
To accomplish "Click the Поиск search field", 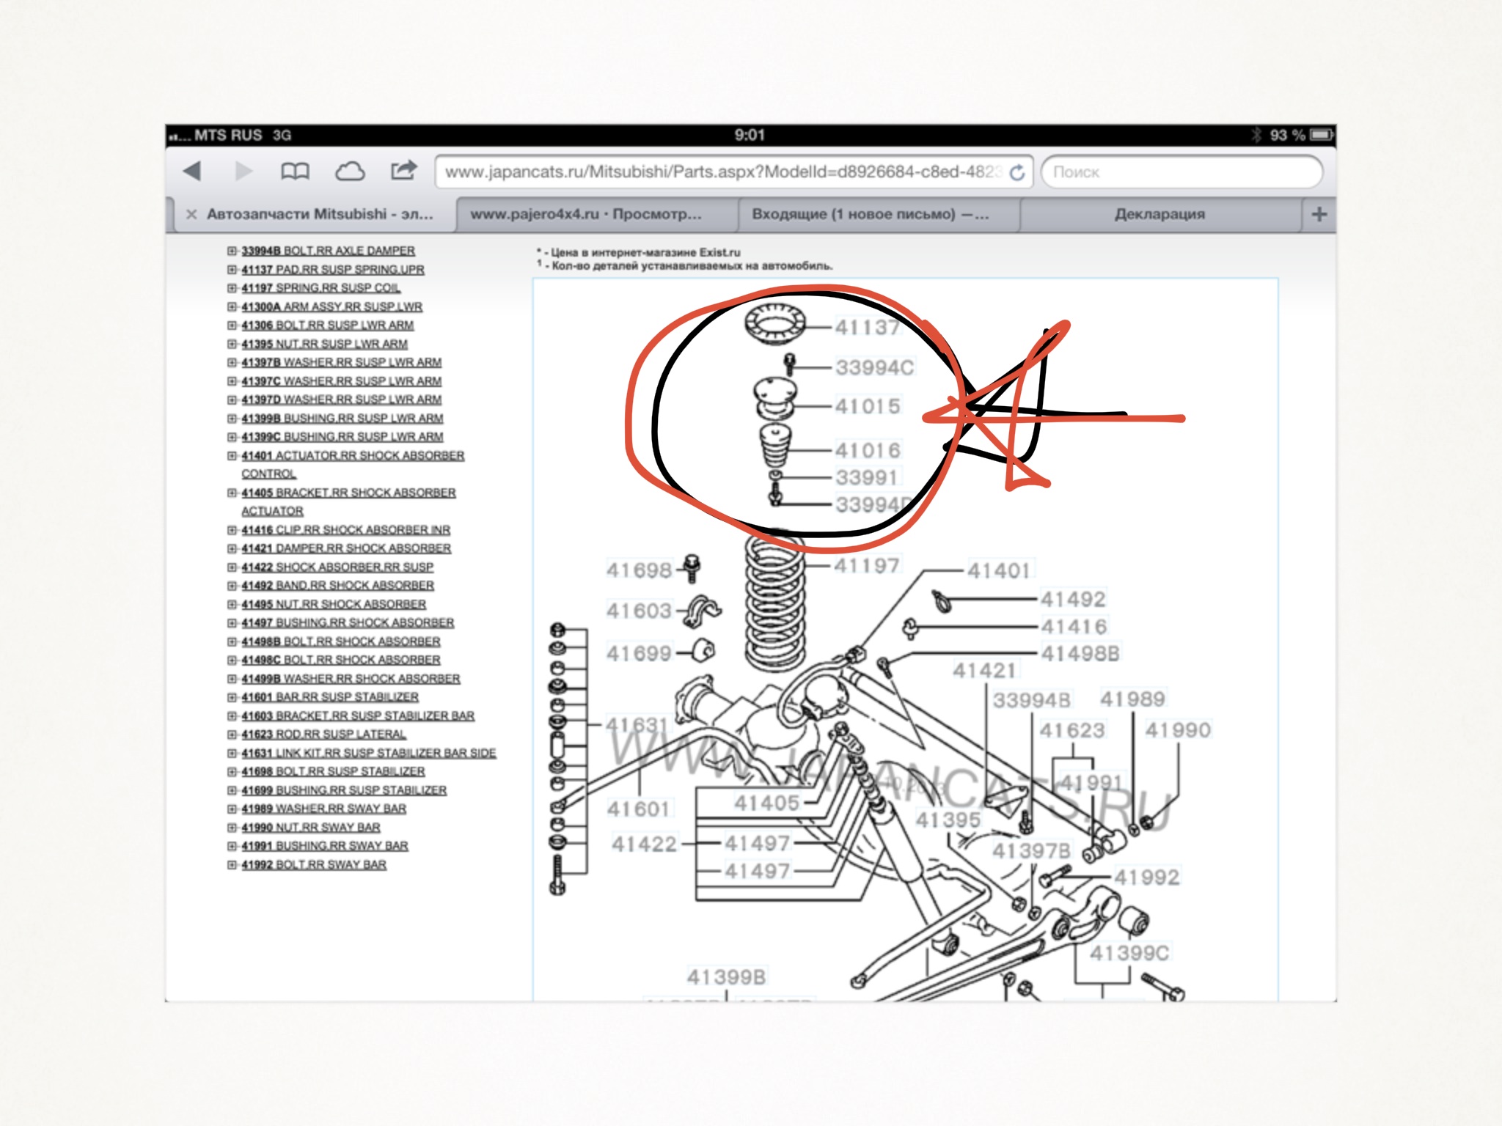I will (x=1181, y=172).
